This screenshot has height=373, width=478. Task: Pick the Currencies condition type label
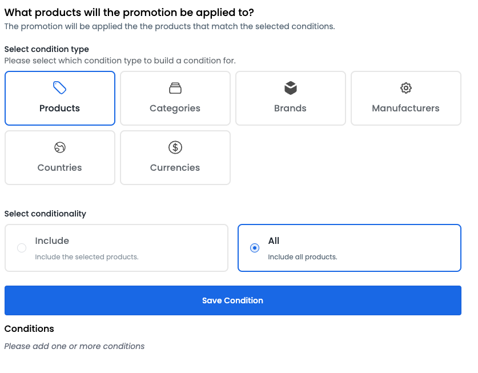pyautogui.click(x=175, y=168)
